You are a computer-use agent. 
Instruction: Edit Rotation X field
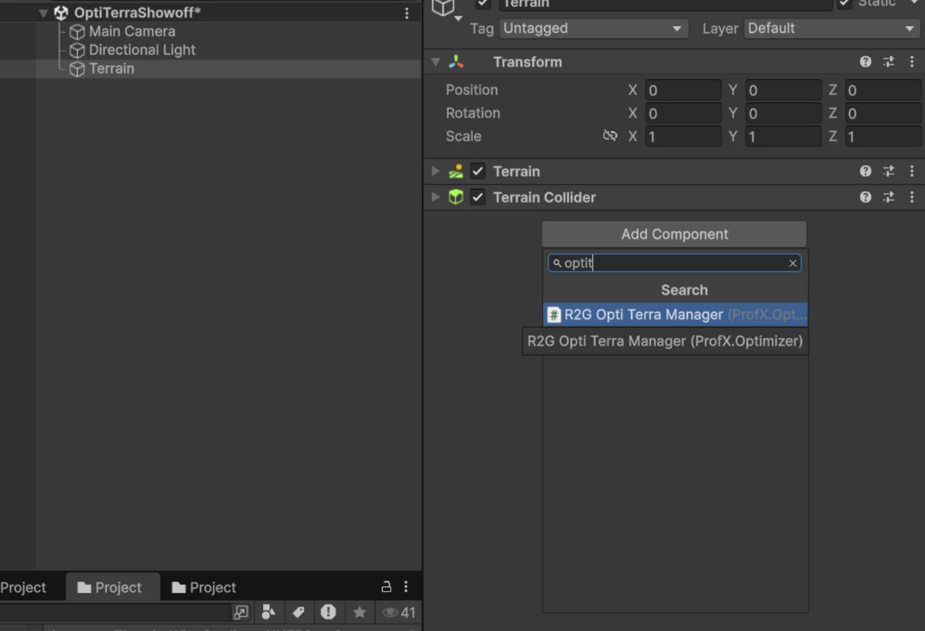tap(683, 113)
